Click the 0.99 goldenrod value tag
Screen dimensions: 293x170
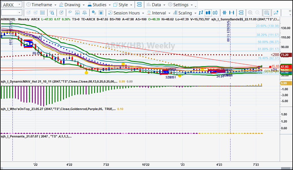286,83
